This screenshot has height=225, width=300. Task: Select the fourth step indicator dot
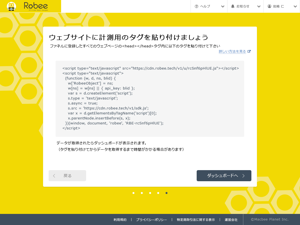click(158, 193)
